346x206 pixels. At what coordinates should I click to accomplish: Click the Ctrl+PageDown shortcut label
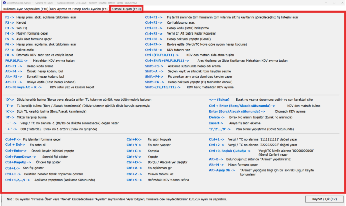coord(21,157)
